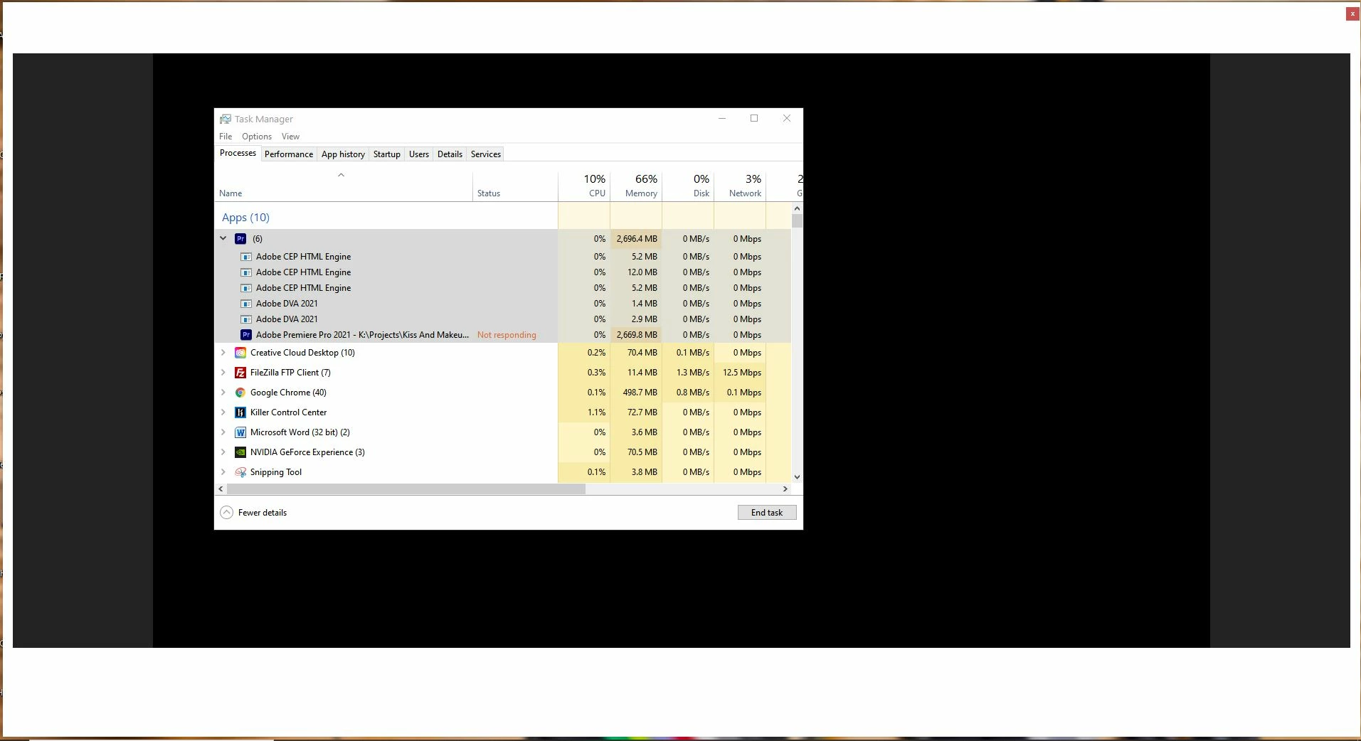The width and height of the screenshot is (1361, 741).
Task: Click the 1.3 MB/s disk cell
Action: point(688,373)
